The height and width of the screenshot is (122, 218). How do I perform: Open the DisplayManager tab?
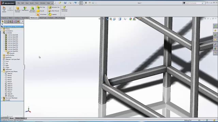tap(18, 22)
